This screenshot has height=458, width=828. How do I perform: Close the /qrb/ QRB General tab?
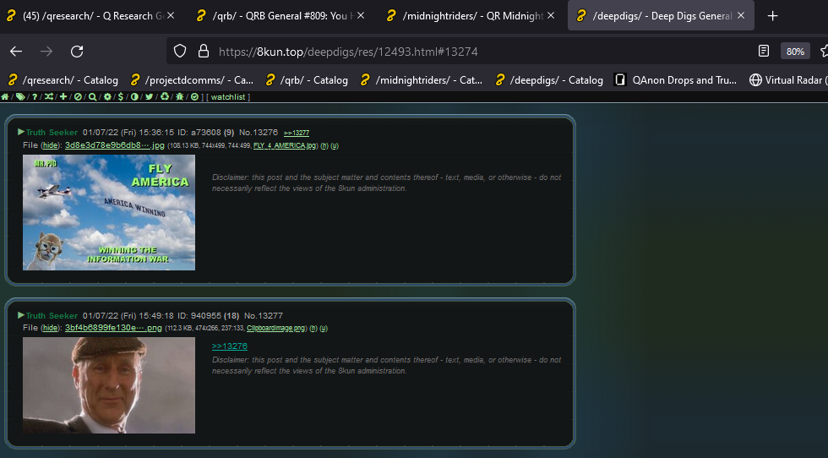point(361,16)
